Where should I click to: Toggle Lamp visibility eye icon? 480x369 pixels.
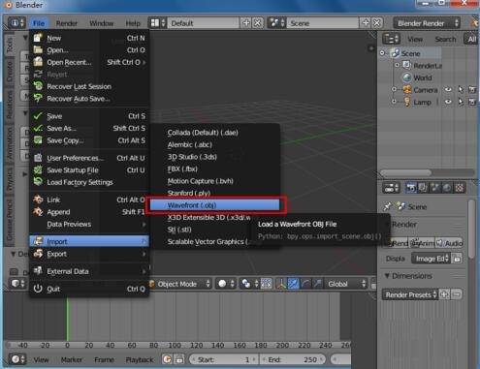[x=448, y=102]
